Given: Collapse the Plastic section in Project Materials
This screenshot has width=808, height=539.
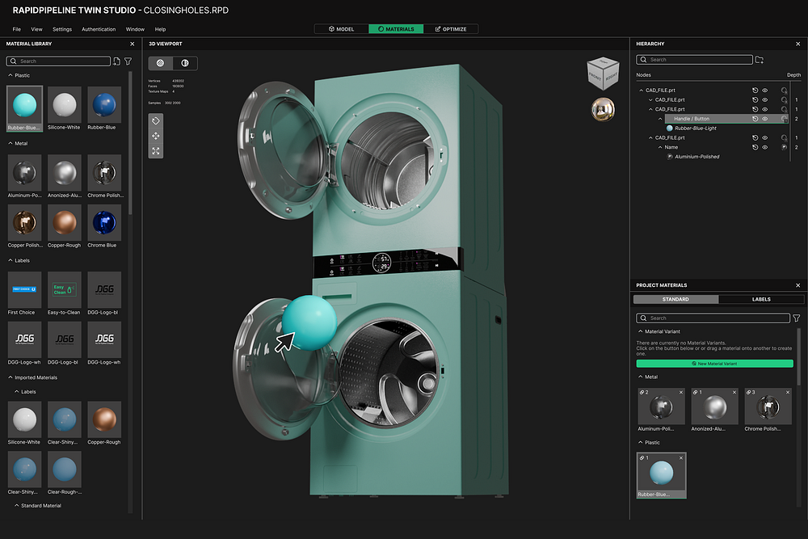Looking at the screenshot, I should coord(642,442).
